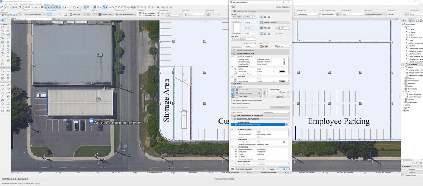The image size is (423, 186).
Task: Toggle Align Texture to Wall Edges
Action: (232, 104)
